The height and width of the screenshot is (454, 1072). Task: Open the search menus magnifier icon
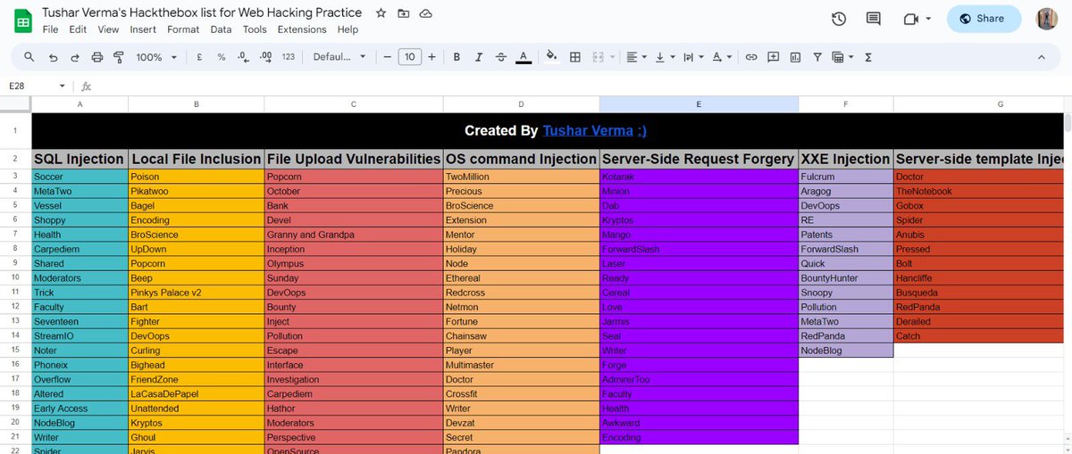coord(29,57)
